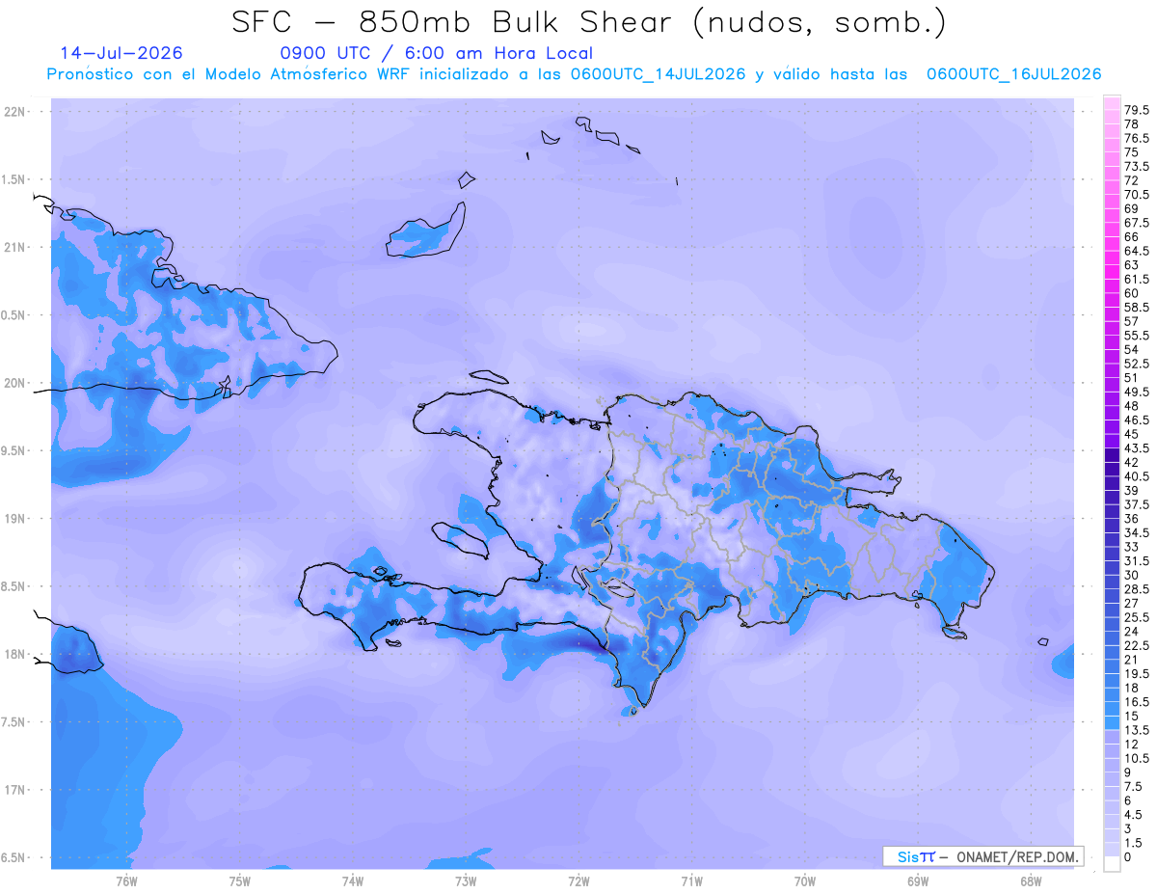This screenshot has width=1157, height=894.
Task: Click the initialization stamp "0600UTC_14JUL2026"
Action: coord(658,74)
